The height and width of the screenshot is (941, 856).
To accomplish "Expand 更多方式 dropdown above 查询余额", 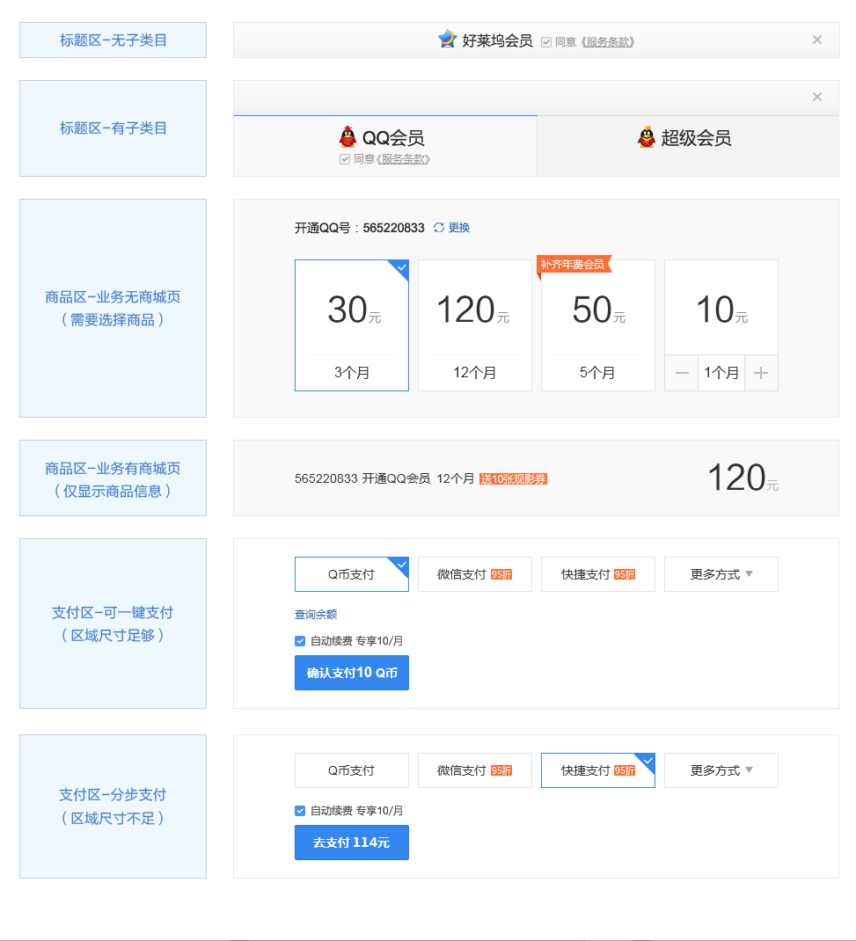I will (x=721, y=574).
